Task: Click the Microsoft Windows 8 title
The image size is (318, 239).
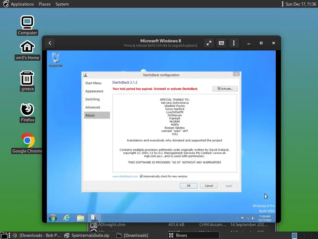Action: pyautogui.click(x=161, y=41)
